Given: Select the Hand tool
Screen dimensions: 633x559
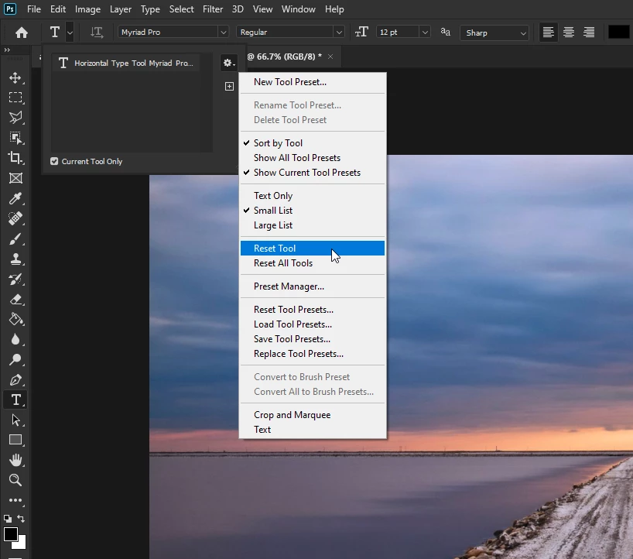Looking at the screenshot, I should [15, 460].
